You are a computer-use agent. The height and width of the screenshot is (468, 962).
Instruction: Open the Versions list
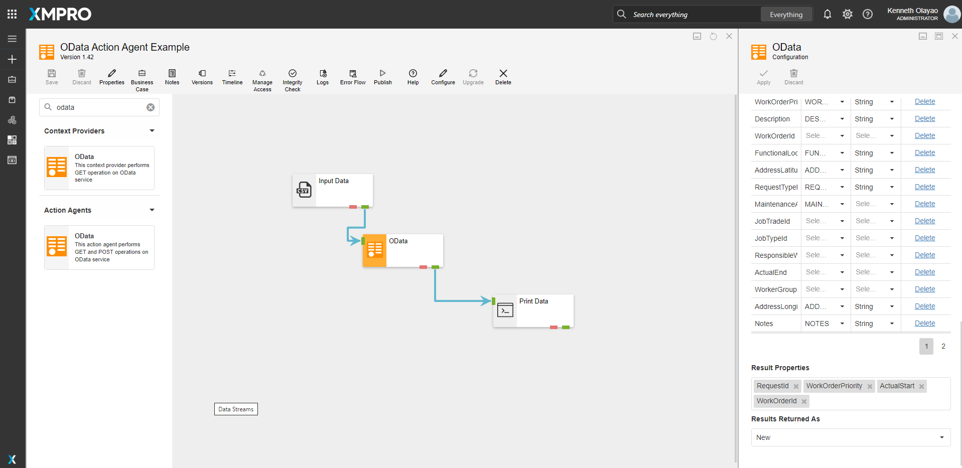click(x=202, y=77)
